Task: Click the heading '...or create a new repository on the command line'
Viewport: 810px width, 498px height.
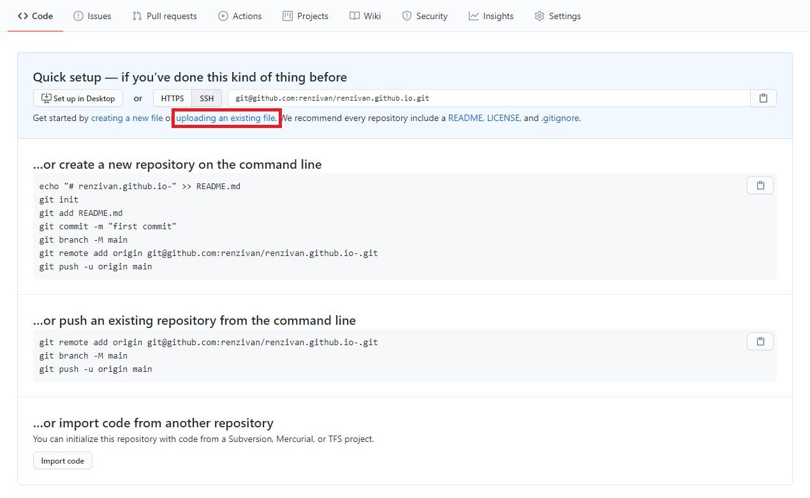Action: click(177, 164)
